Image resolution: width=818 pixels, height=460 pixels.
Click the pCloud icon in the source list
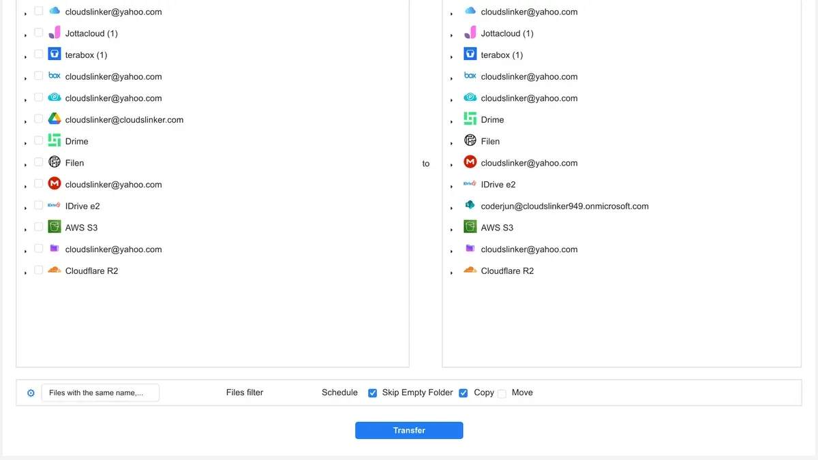pyautogui.click(x=55, y=97)
